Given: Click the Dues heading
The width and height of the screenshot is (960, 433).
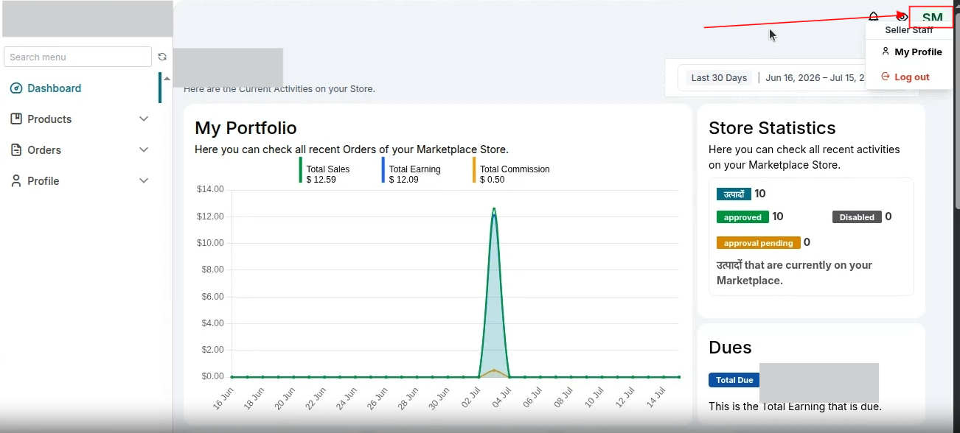Looking at the screenshot, I should pyautogui.click(x=730, y=348).
